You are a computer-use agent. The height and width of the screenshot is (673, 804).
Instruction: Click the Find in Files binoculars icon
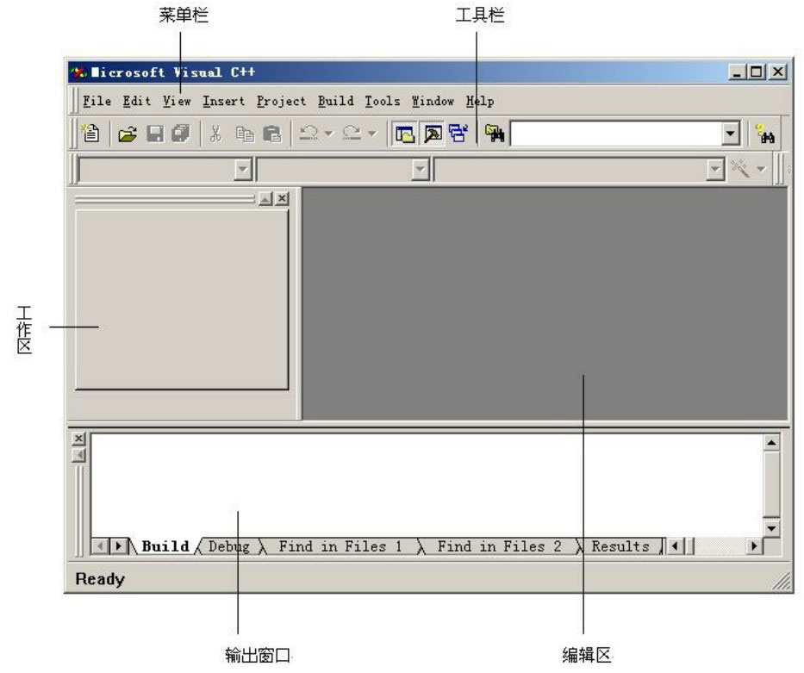(495, 134)
